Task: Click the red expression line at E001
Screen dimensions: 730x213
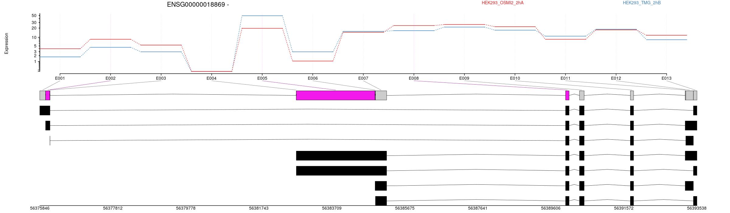Action: pos(60,49)
